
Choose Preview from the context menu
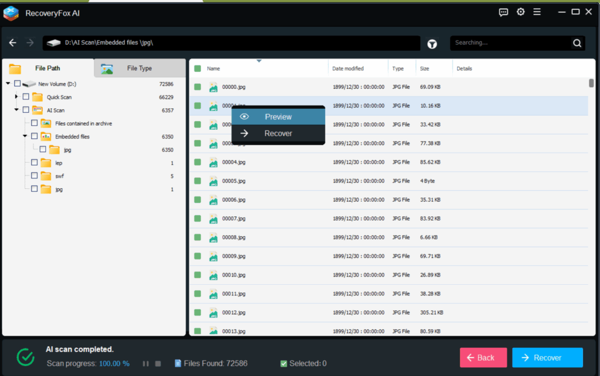click(x=278, y=117)
